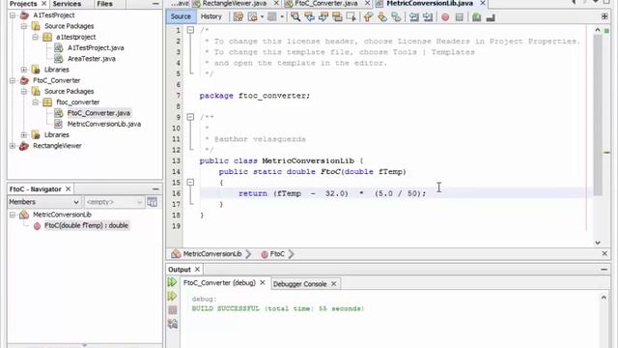
Task: Open the <empty> filter combo box
Action: coord(114,202)
